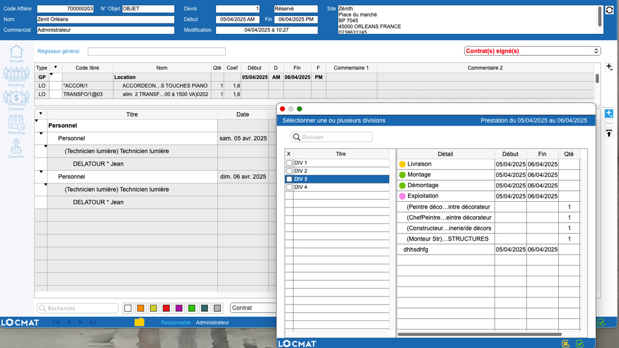Click the magnifier icon in the Division search
This screenshot has width=619, height=348.
[x=296, y=137]
